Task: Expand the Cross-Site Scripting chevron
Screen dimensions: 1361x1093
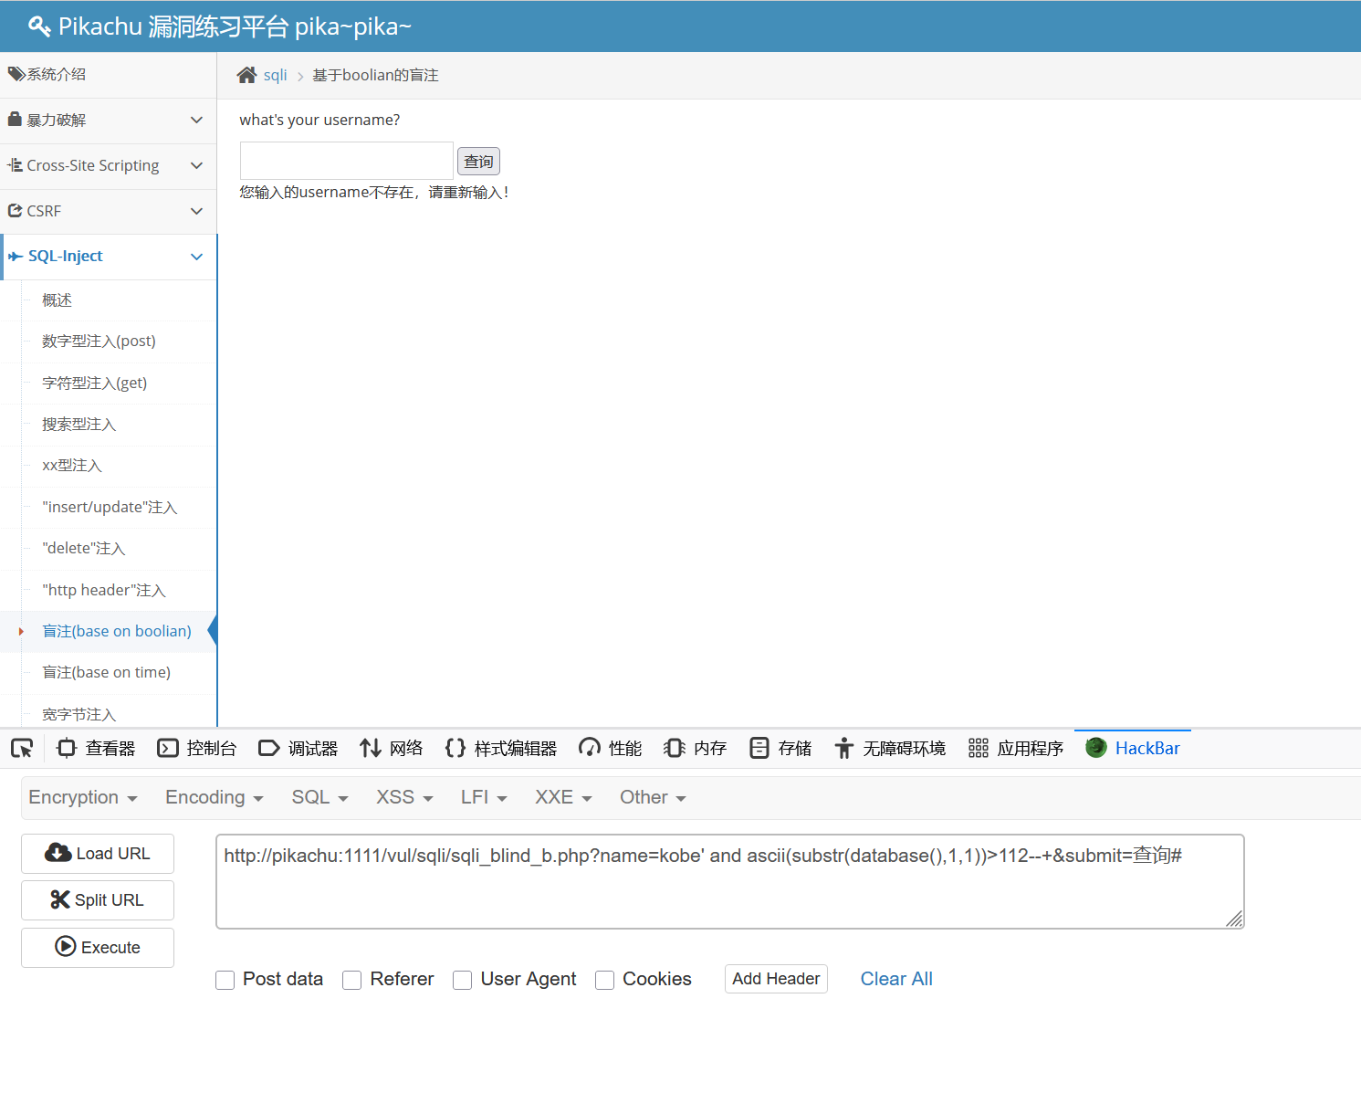Action: point(196,165)
